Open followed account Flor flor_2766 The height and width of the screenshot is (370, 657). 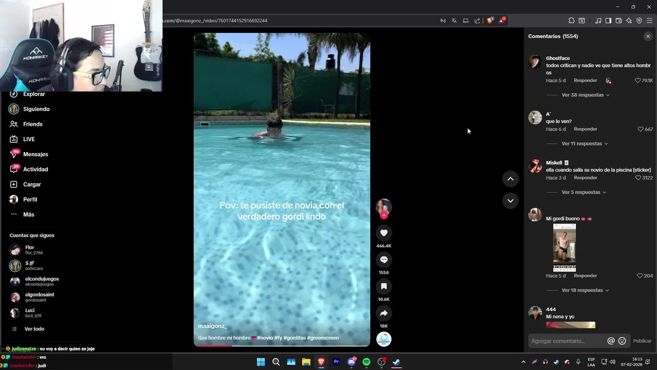click(27, 250)
